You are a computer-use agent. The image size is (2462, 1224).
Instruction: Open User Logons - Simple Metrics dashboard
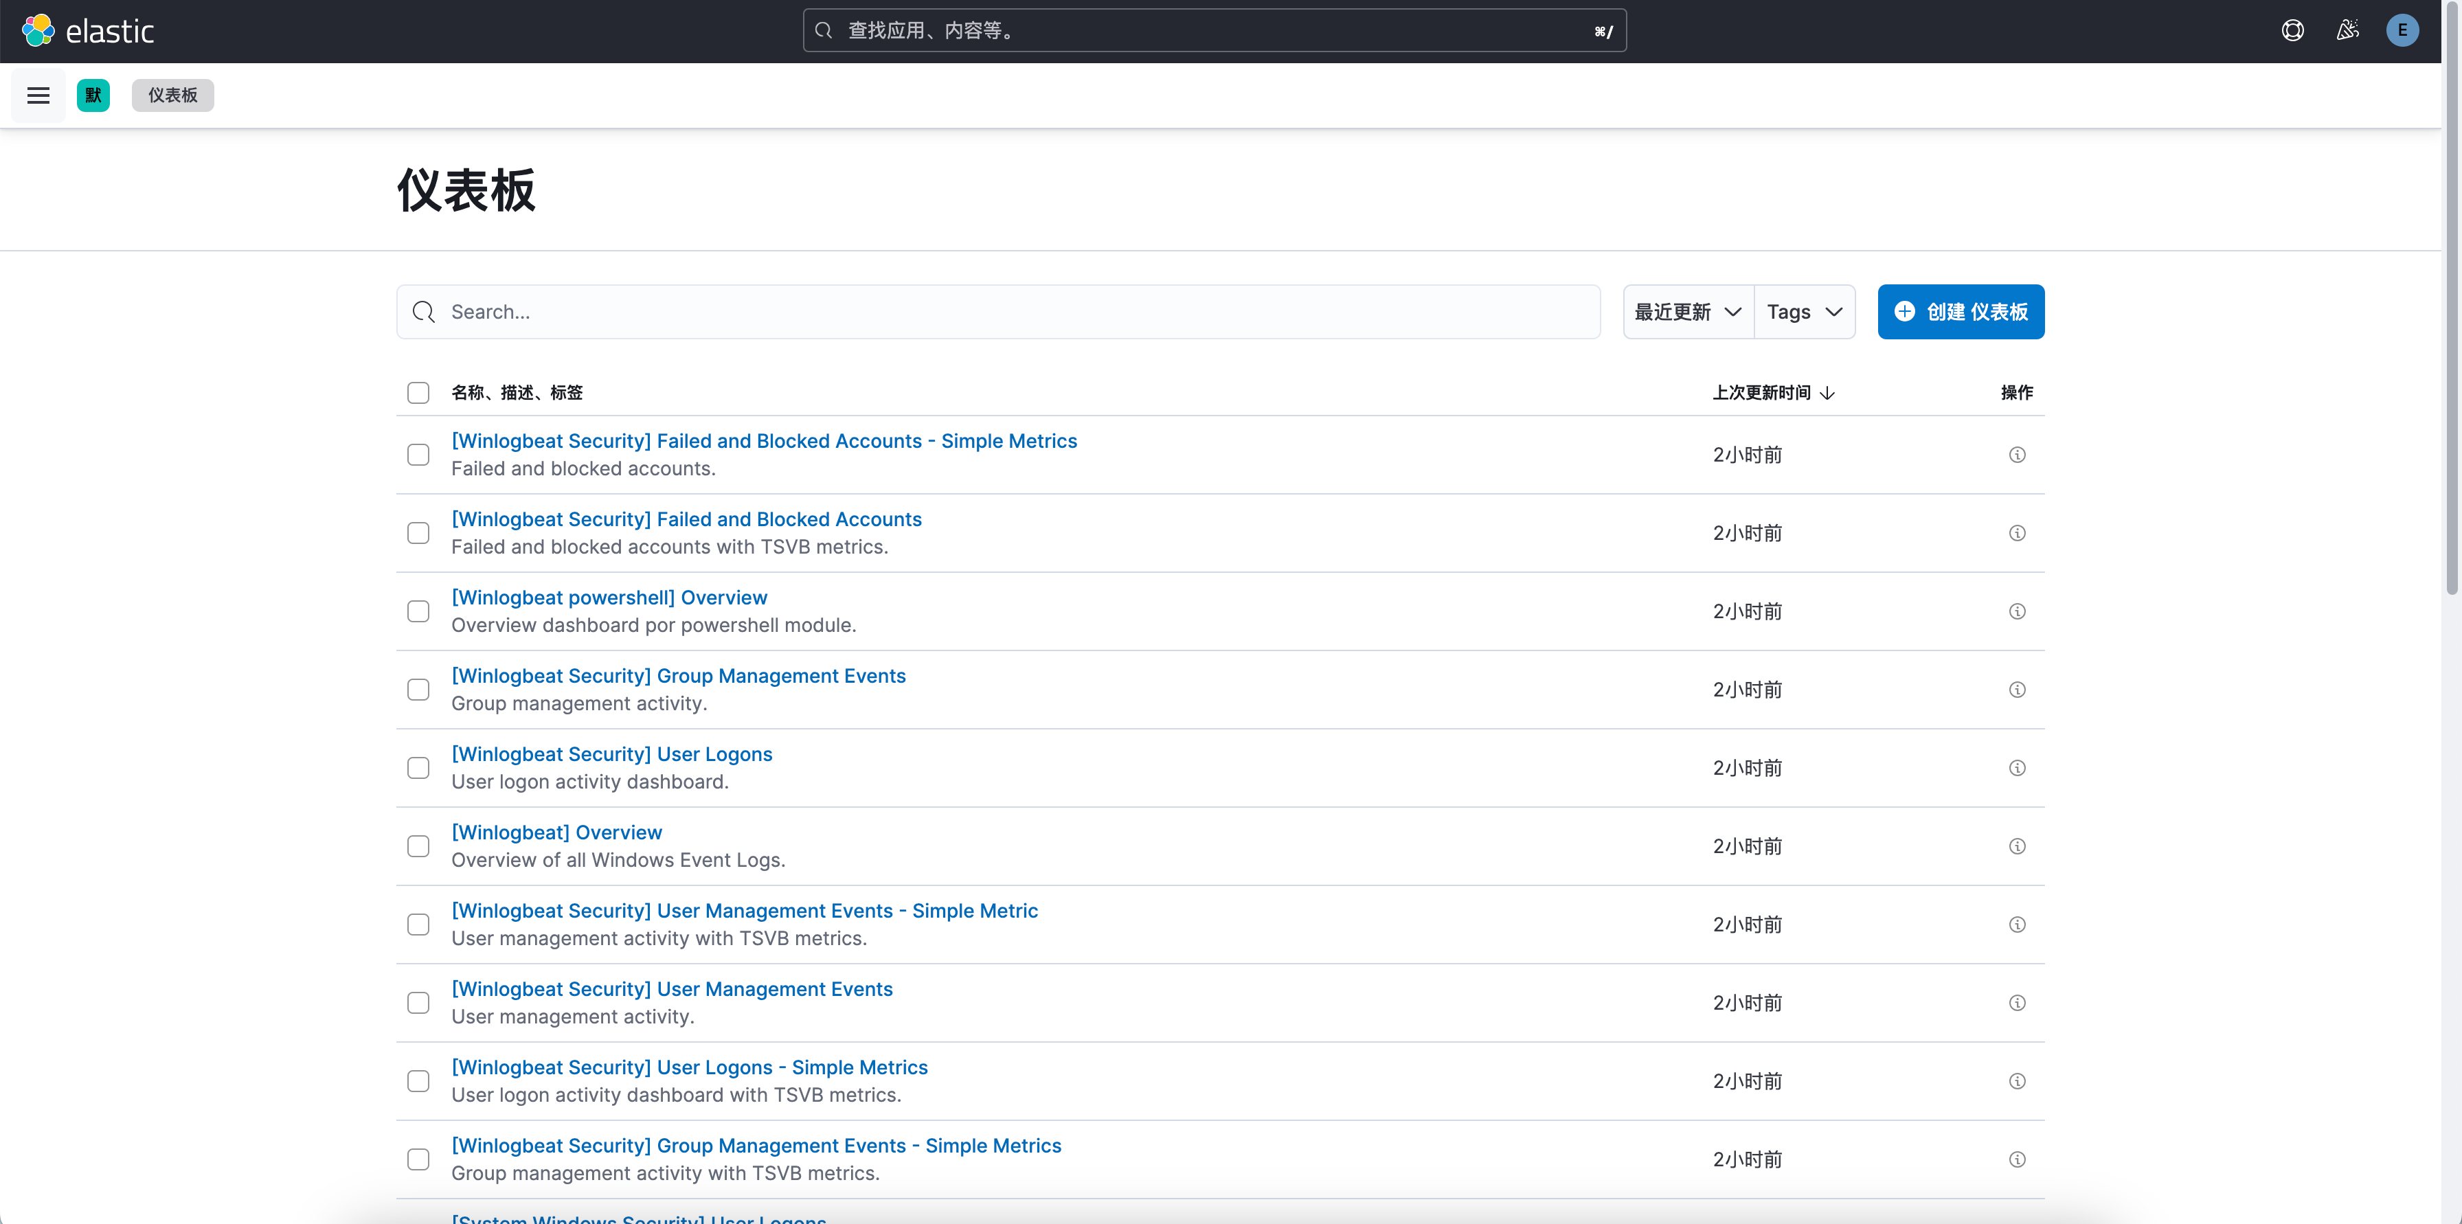(689, 1068)
